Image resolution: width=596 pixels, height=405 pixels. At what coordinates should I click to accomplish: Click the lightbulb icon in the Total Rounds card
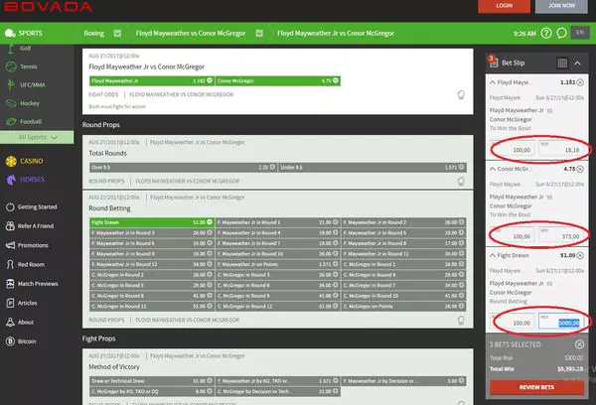point(461,182)
